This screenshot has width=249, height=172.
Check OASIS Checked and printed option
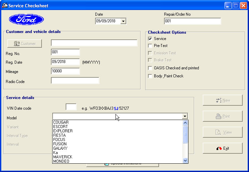pos(150,68)
